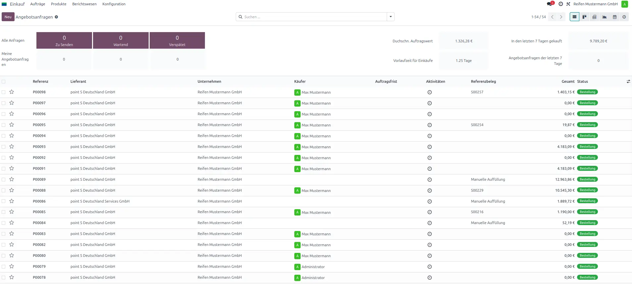Click the Verspätet filter tile
632x284 pixels.
click(x=177, y=40)
